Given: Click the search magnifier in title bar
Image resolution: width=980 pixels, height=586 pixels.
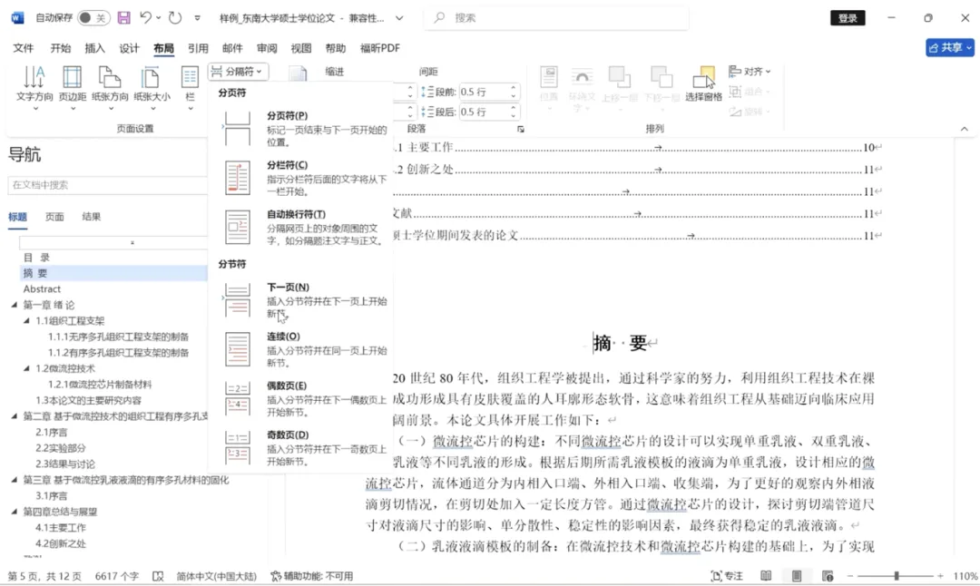Looking at the screenshot, I should pos(439,17).
